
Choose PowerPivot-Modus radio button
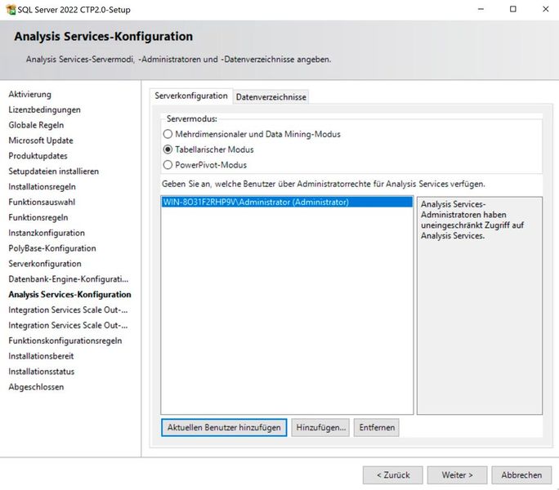pyautogui.click(x=168, y=165)
